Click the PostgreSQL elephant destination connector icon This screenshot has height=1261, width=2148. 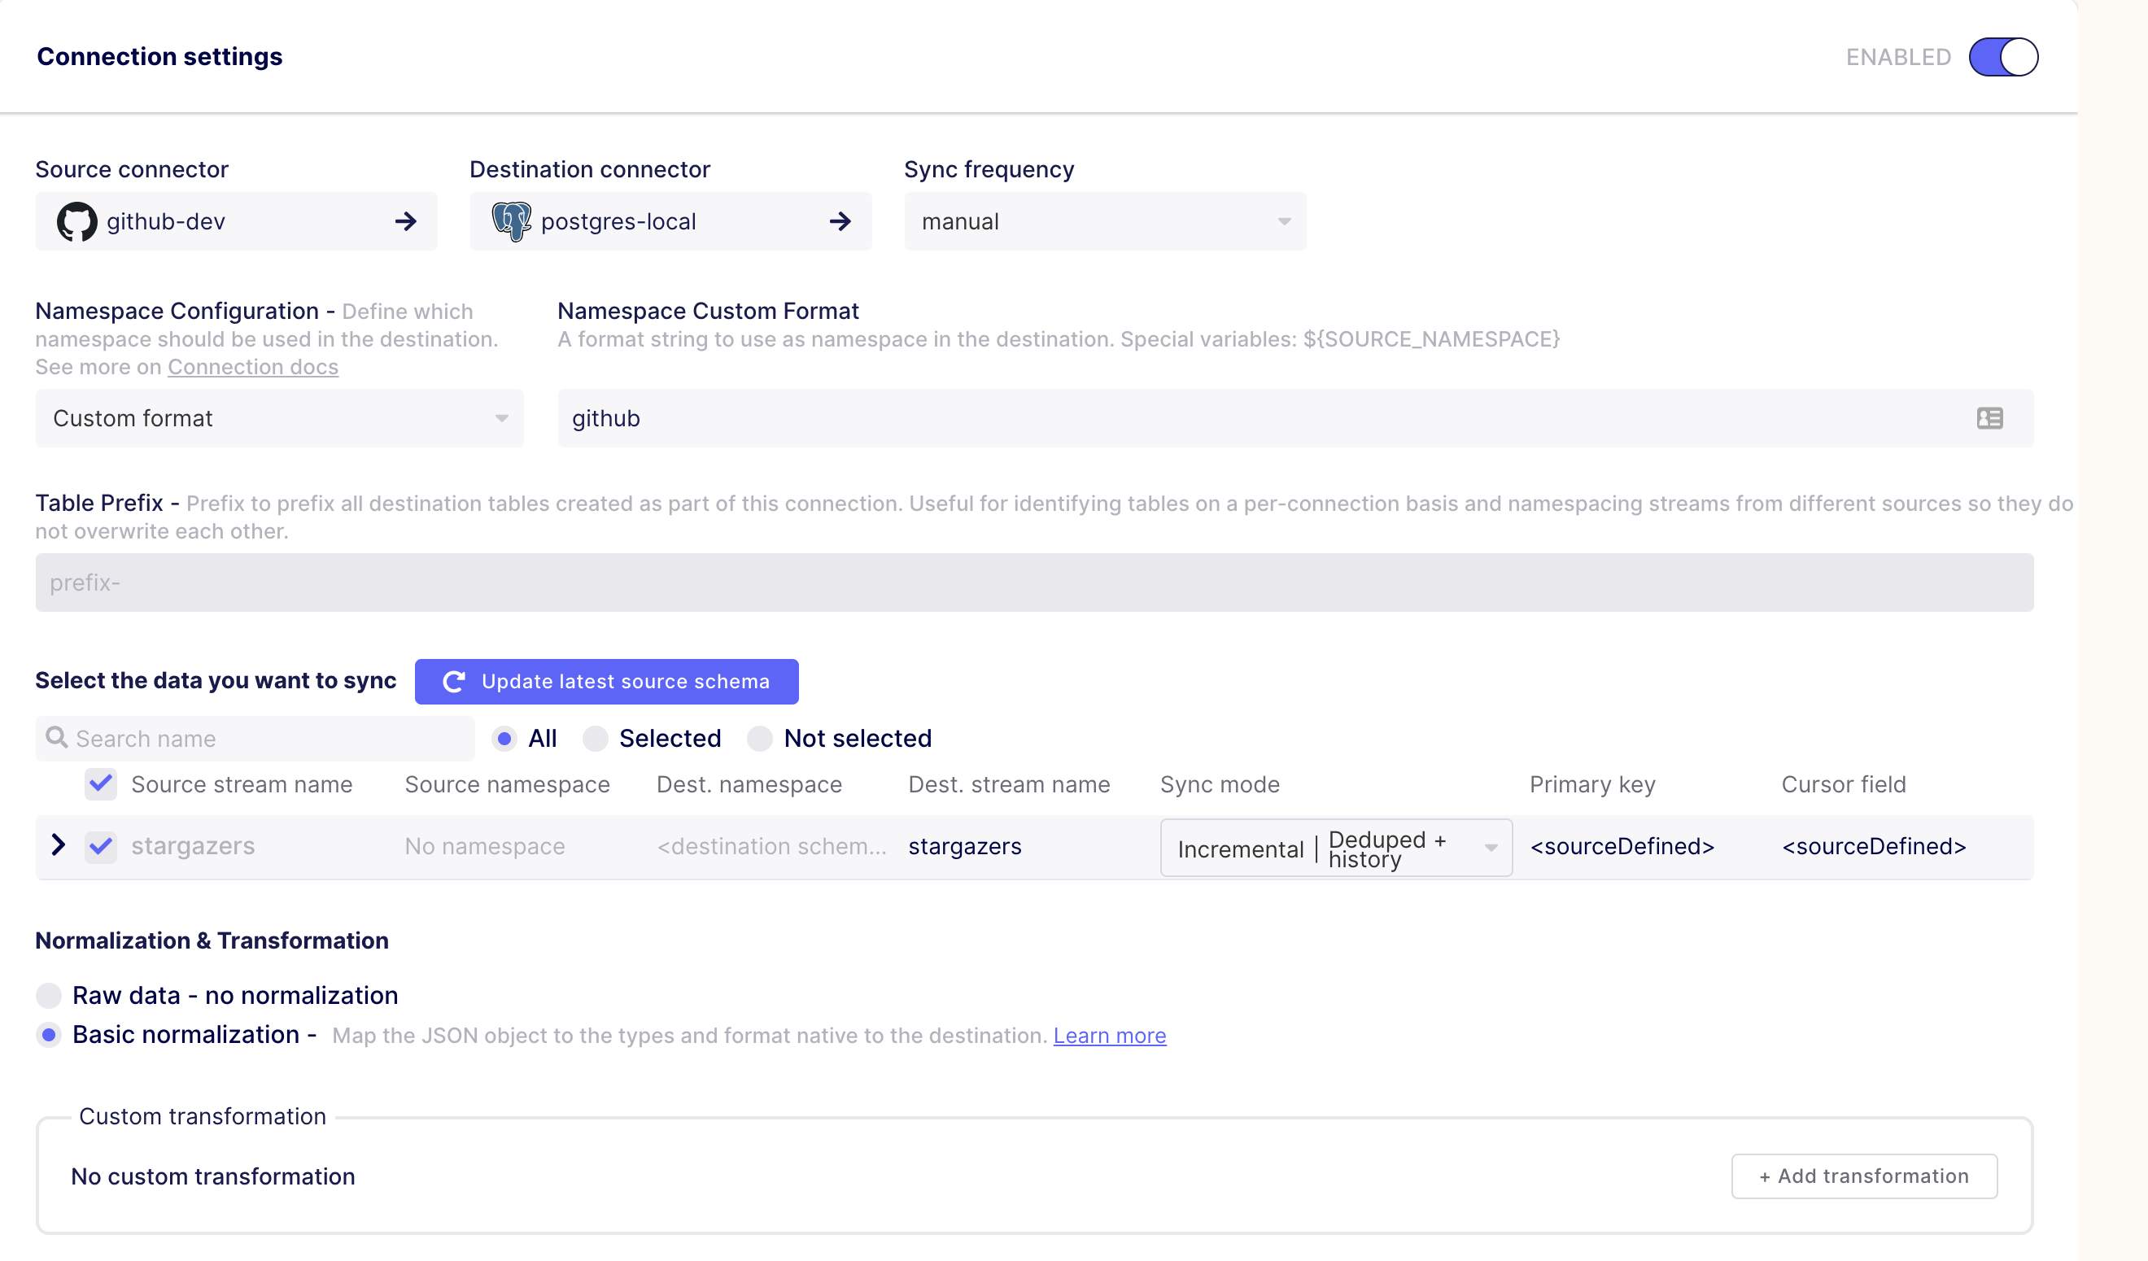coord(513,220)
